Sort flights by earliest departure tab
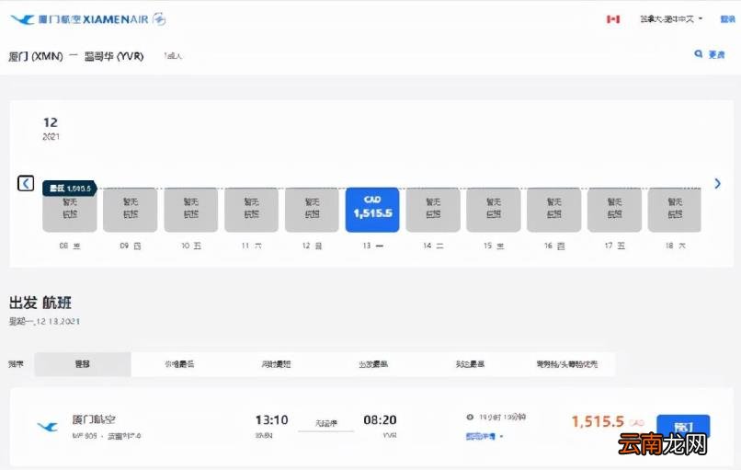The image size is (741, 470). pyautogui.click(x=373, y=364)
